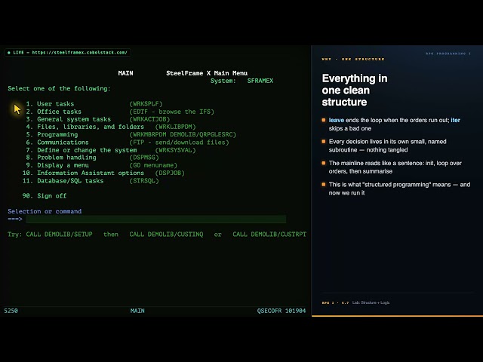483x362 pixels.
Task: Select menu option 2 Office tasks
Action: [54, 112]
